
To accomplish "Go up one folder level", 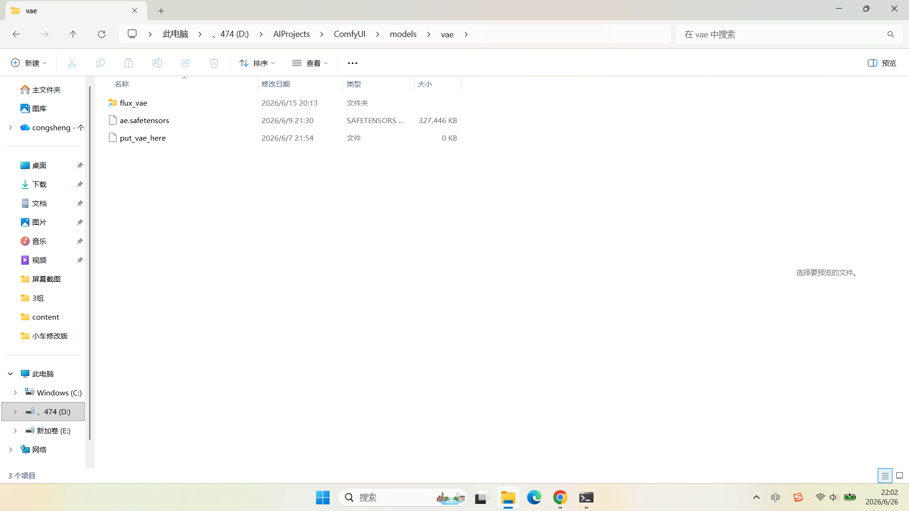I will [73, 34].
